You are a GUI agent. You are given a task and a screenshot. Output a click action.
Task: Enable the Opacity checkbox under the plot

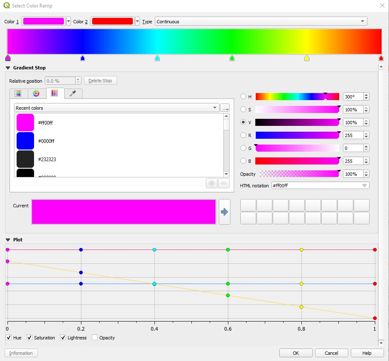(x=94, y=338)
